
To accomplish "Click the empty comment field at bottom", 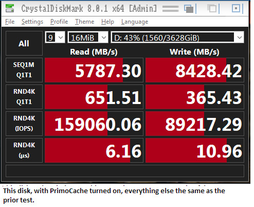I will tap(125, 171).
